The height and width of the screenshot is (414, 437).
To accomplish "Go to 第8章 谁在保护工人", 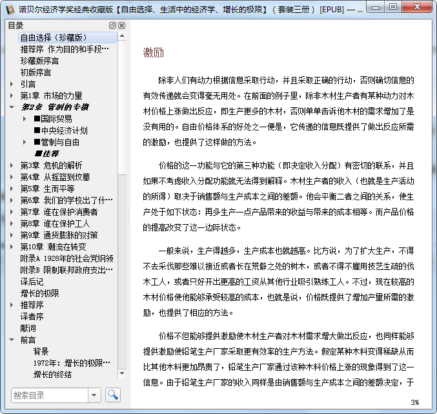I will 55,223.
